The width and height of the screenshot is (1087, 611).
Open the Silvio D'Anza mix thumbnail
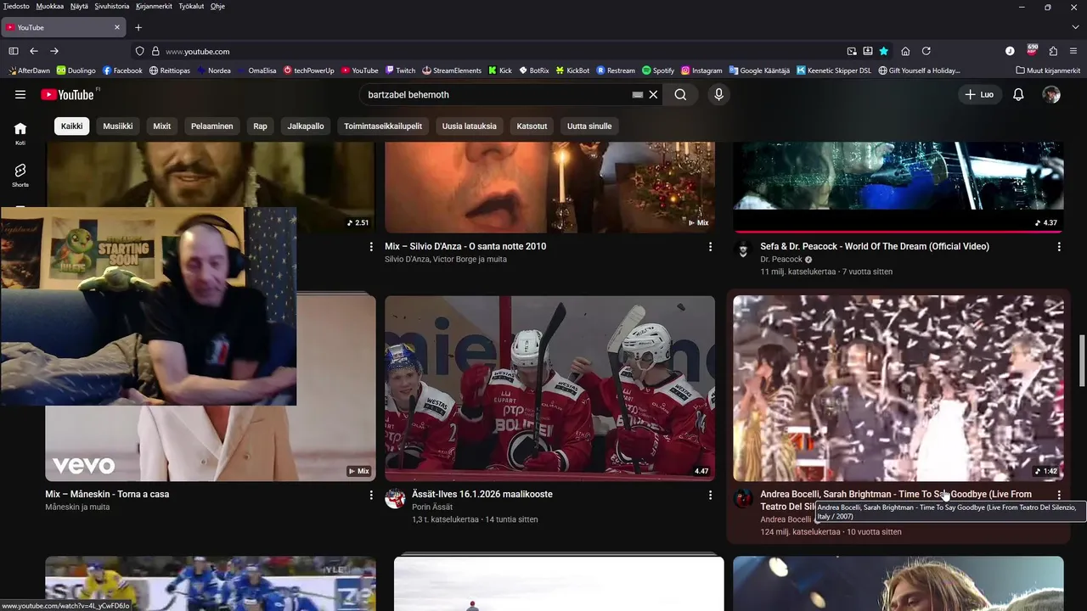coord(550,188)
